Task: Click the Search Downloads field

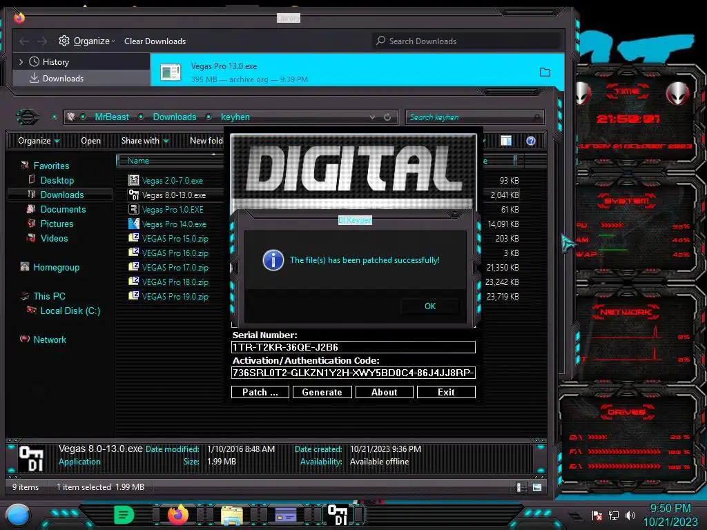Action: pos(467,41)
